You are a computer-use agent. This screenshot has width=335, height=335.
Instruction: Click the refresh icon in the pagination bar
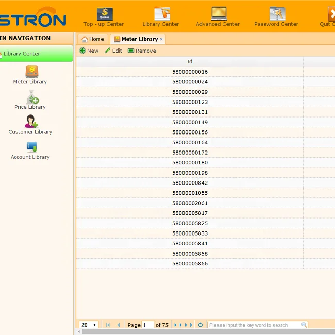click(200, 325)
